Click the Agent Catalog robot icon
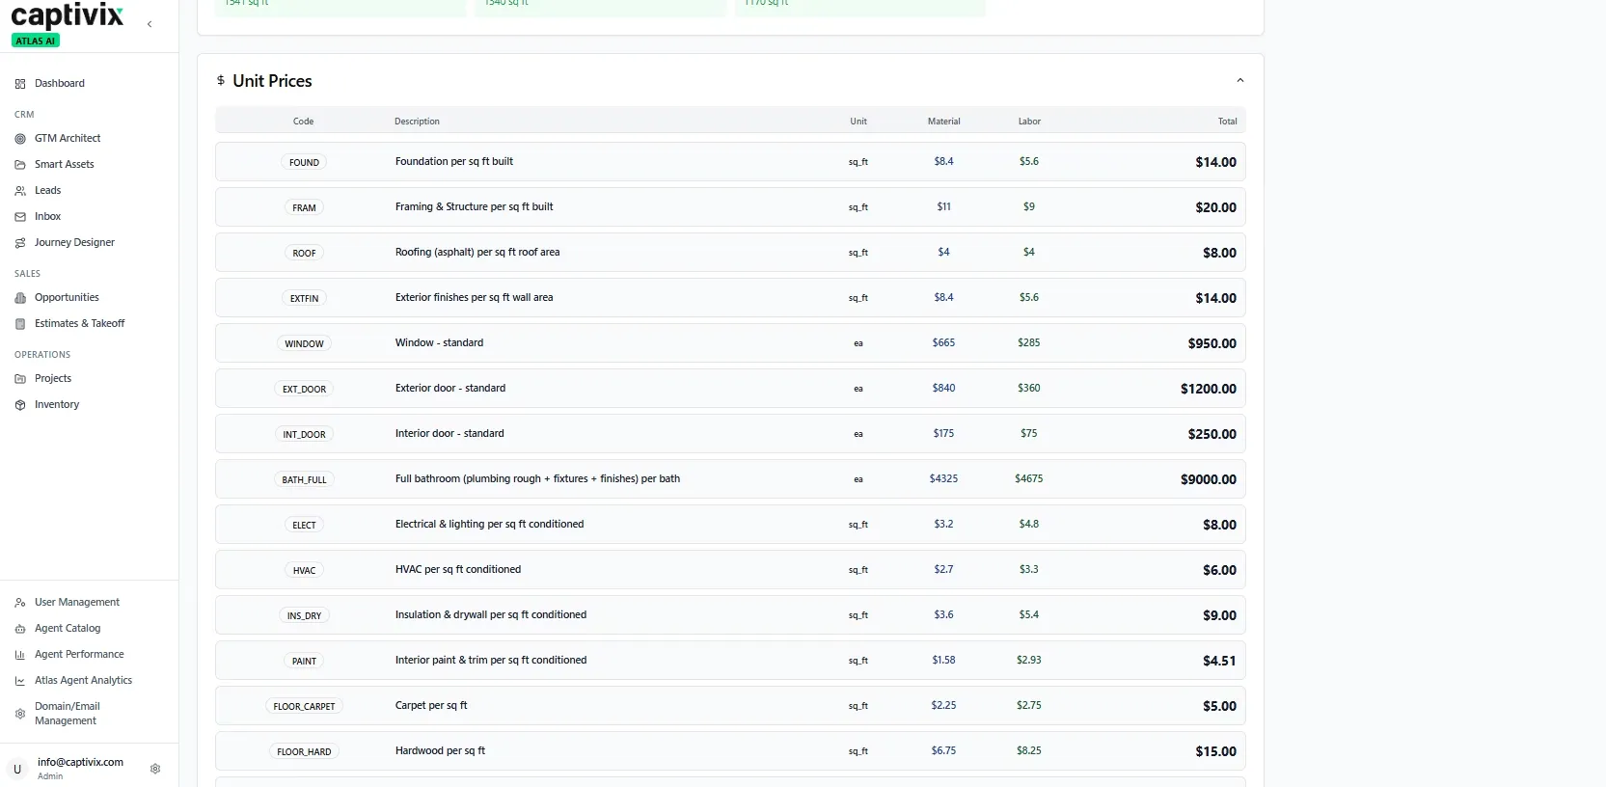The image size is (1606, 787). click(20, 629)
